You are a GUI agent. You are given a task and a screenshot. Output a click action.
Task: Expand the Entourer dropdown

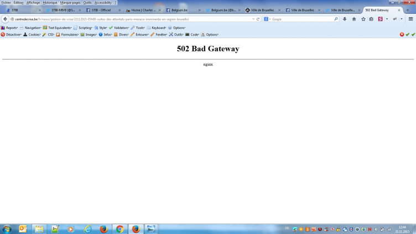click(139, 34)
